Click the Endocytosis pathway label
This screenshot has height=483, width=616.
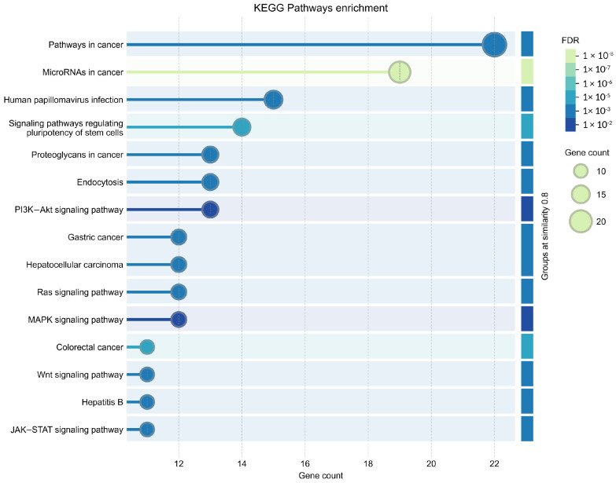100,182
